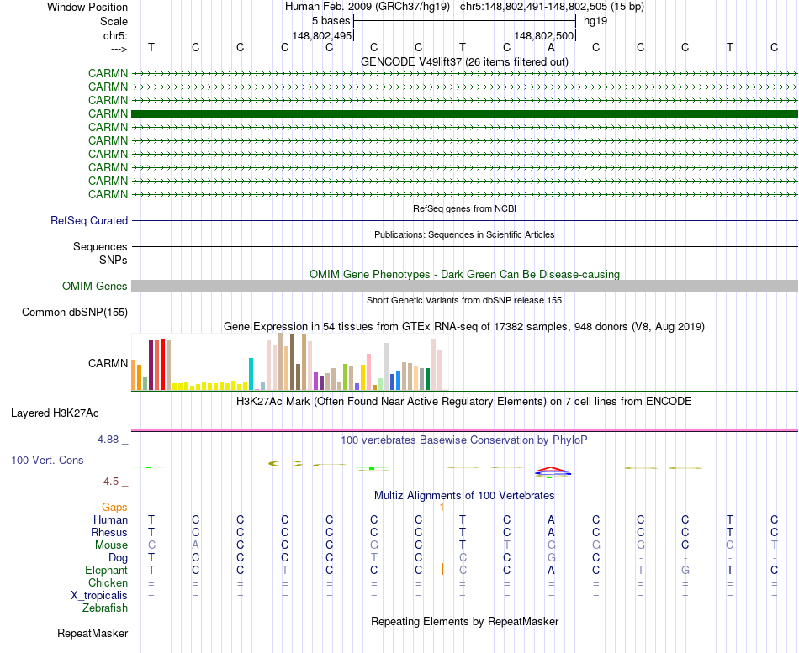Screen dimensions: 799x653
Task: Open 'Repeating Elements by RepeatMasker' title
Action: pos(464,621)
